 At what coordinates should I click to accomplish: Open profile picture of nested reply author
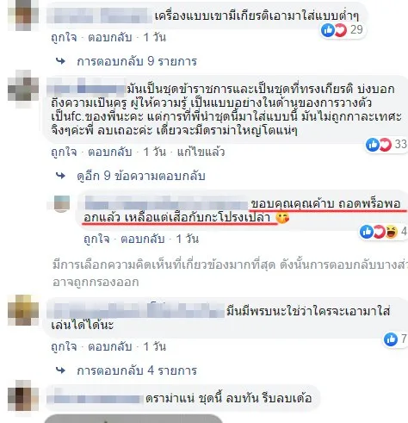[62, 203]
